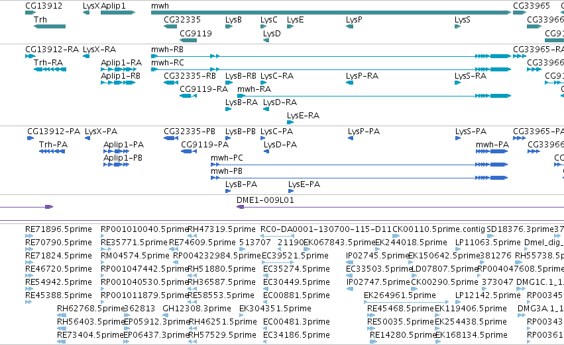Image resolution: width=564 pixels, height=345 pixels.
Task: Click the LysB-PA label
Action: (241, 184)
